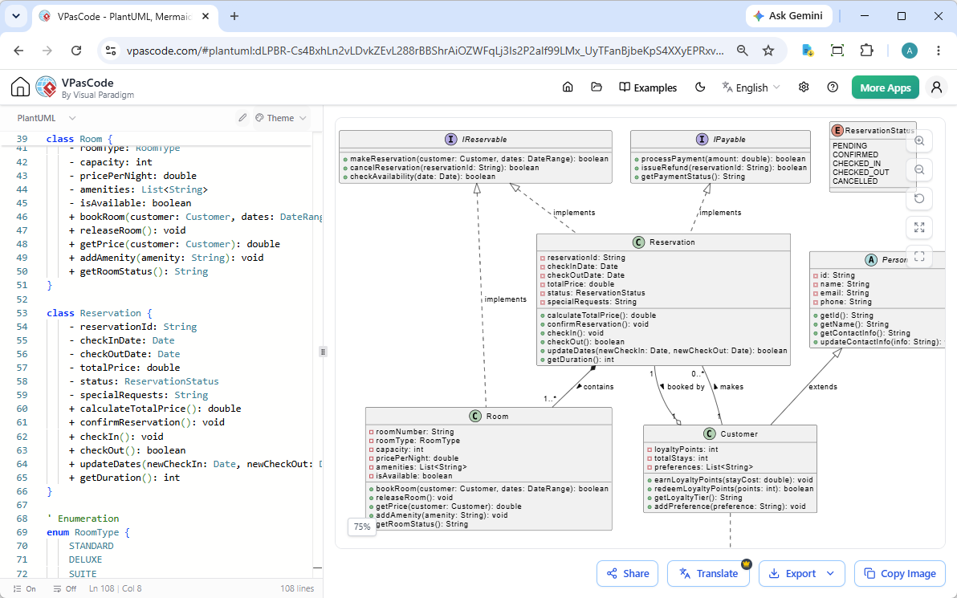This screenshot has width=957, height=598.
Task: Close the VPasCode browser tab
Action: 206,17
